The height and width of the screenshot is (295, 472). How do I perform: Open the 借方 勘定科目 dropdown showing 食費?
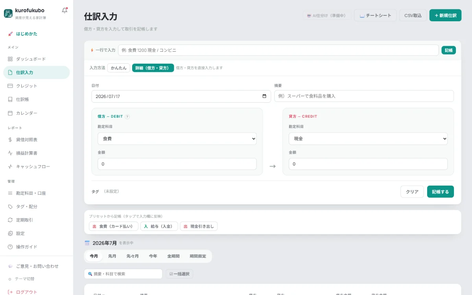(177, 138)
